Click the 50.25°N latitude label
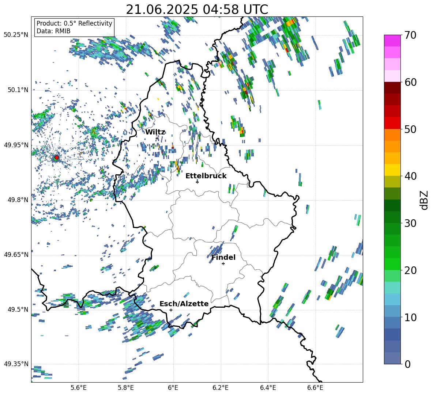The width and height of the screenshot is (433, 395). click(x=16, y=35)
